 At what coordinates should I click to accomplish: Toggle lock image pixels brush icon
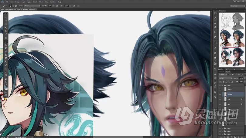click(x=226, y=82)
